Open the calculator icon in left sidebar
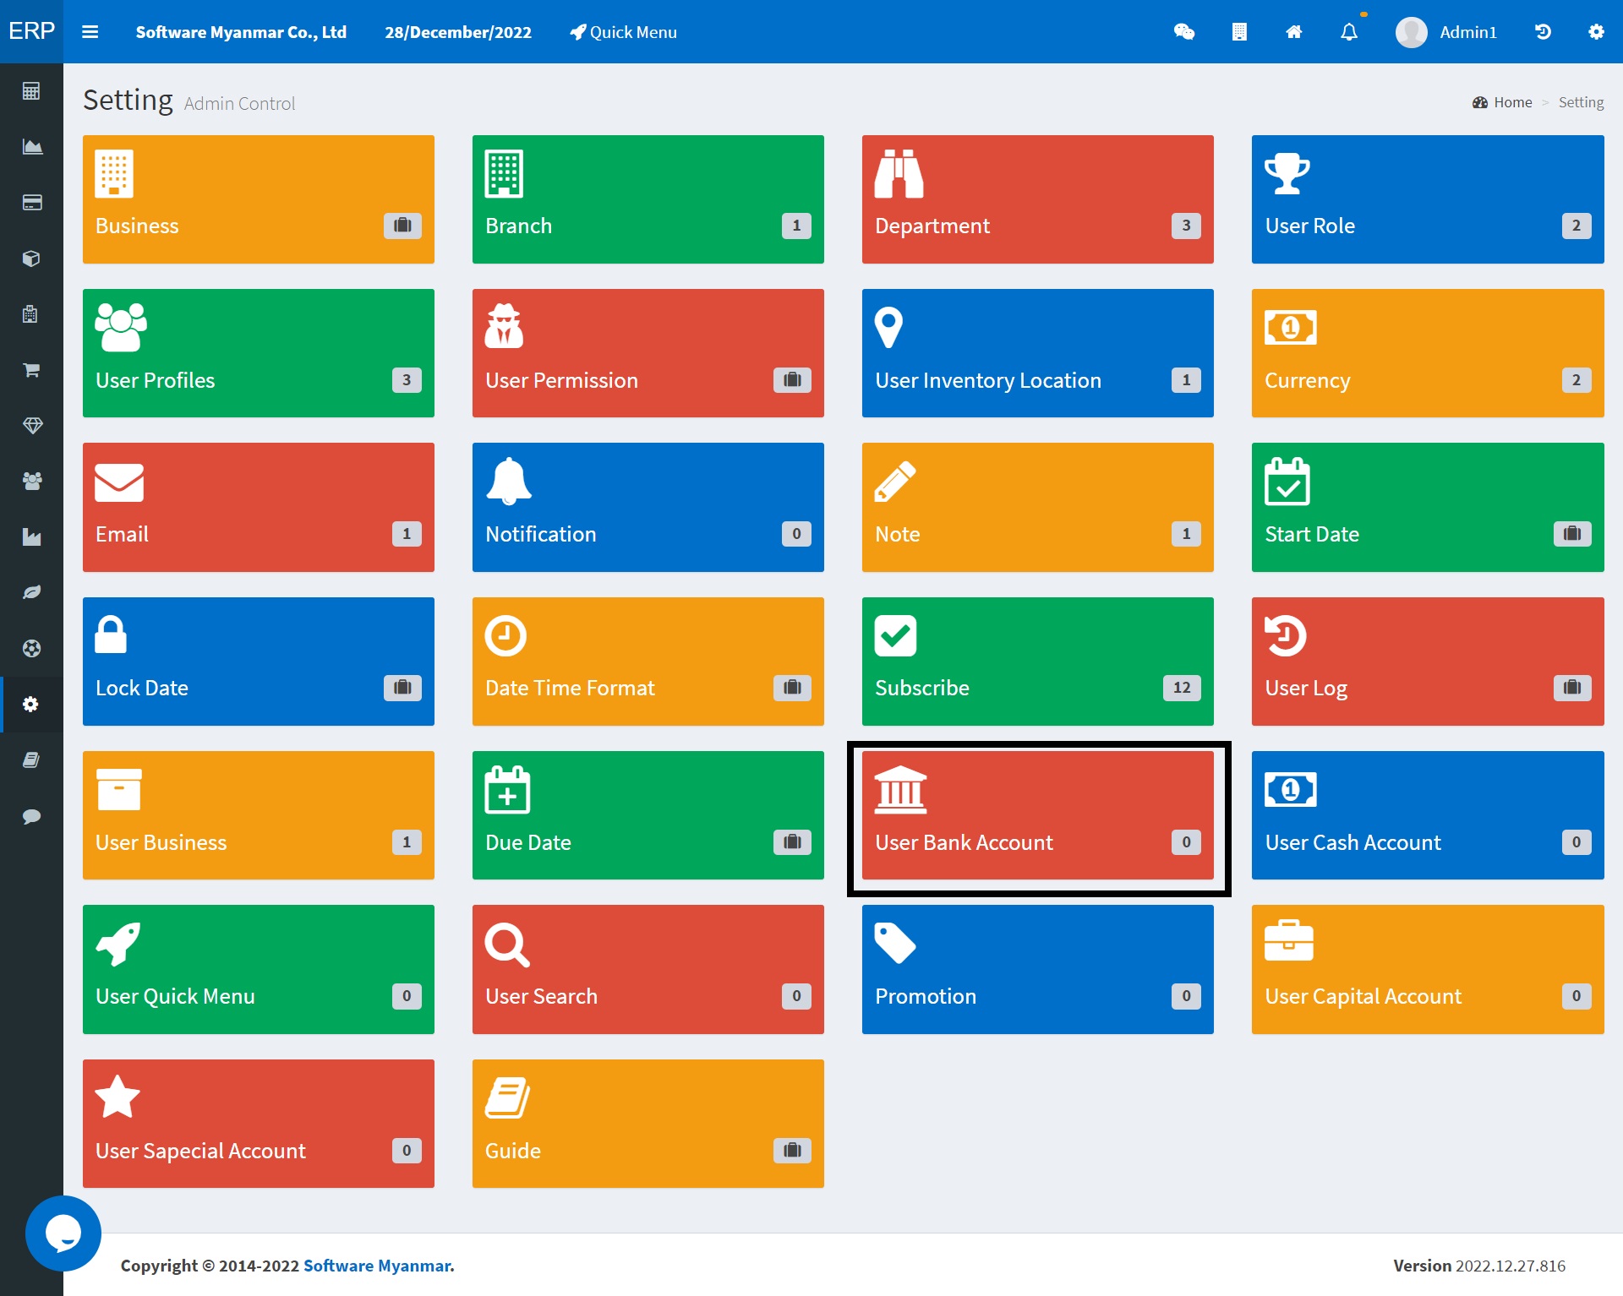This screenshot has height=1296, width=1623. (31, 91)
